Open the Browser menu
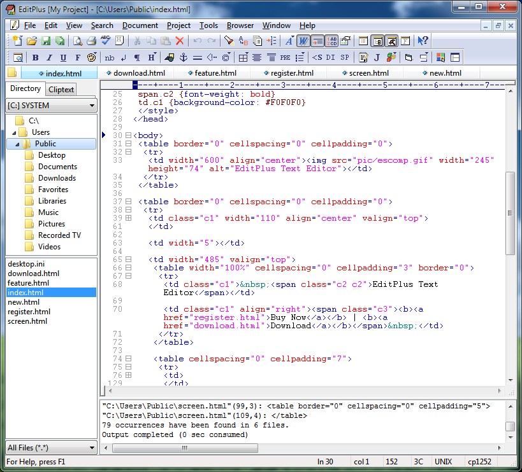The image size is (522, 472). 240,25
